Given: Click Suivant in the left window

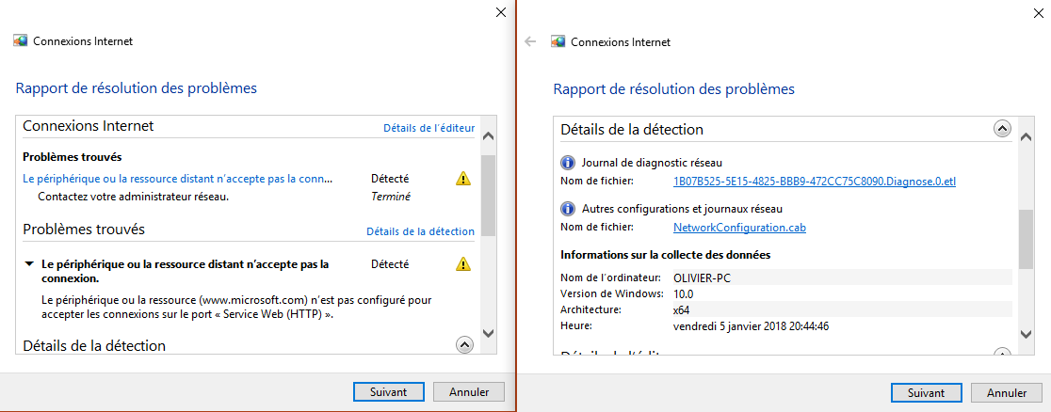Looking at the screenshot, I should (388, 392).
